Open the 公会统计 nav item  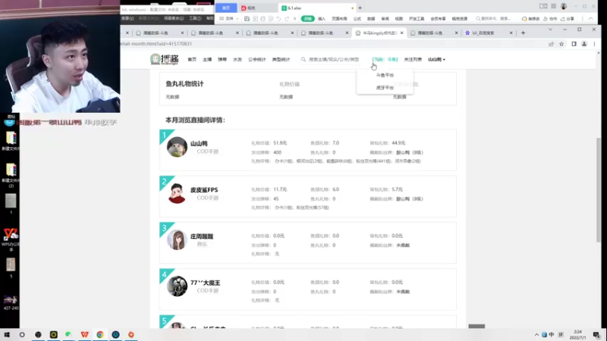(x=256, y=60)
